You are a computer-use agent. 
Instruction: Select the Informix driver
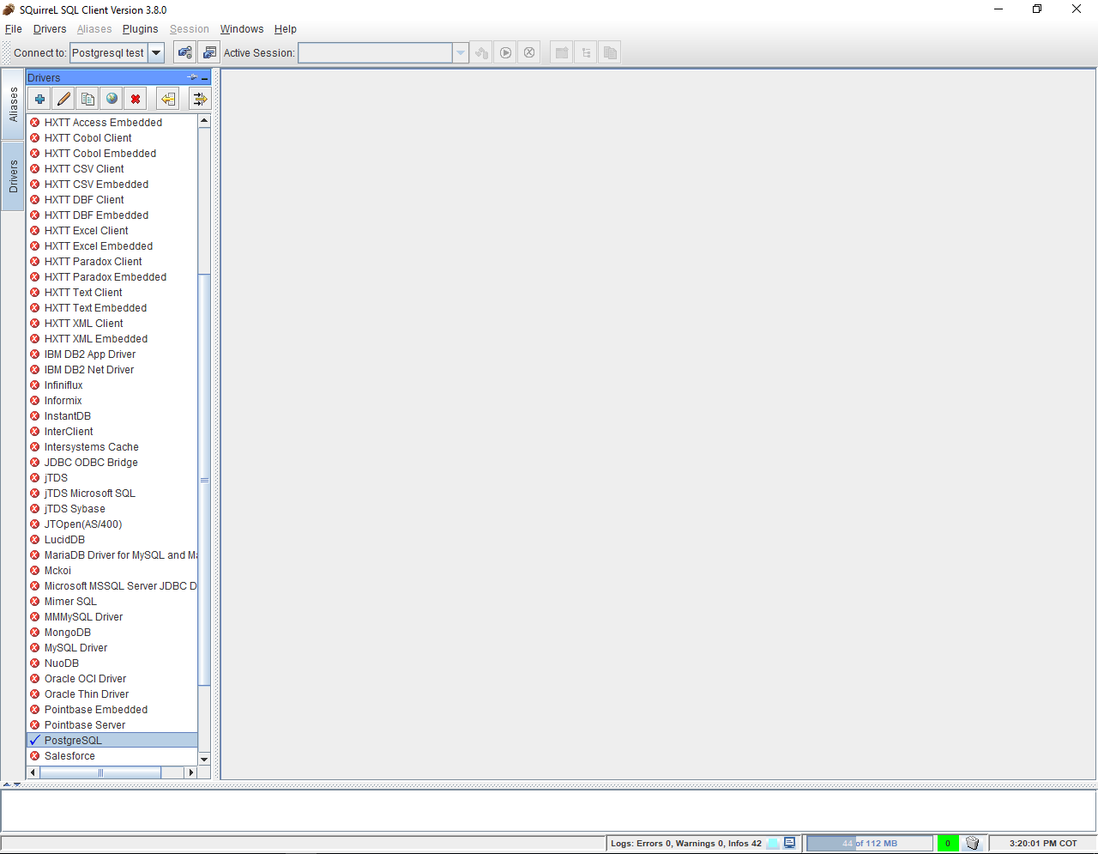(x=112, y=401)
